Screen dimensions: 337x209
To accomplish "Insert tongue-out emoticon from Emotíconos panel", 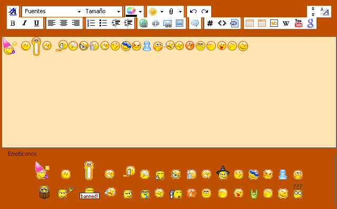I will [x=239, y=193].
